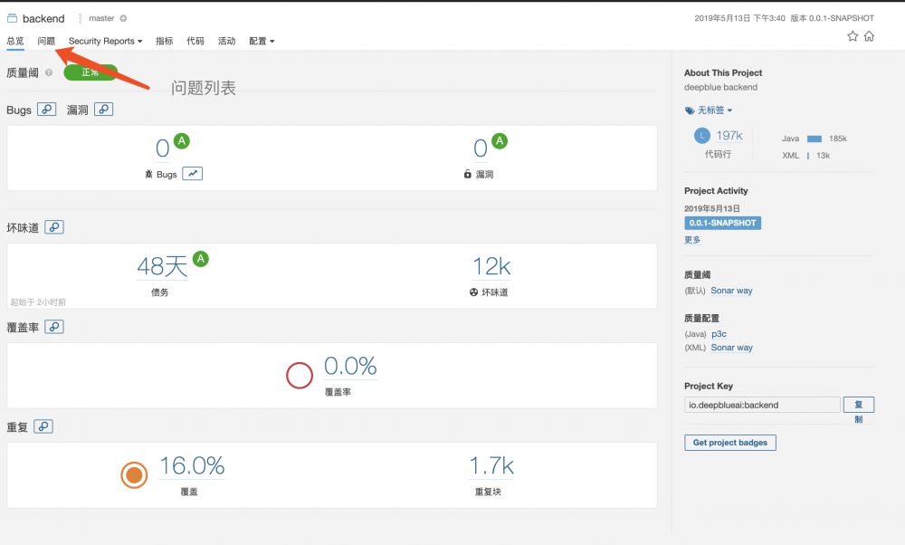Click the star icon to favorite this project
The height and width of the screenshot is (545, 905).
(x=852, y=36)
